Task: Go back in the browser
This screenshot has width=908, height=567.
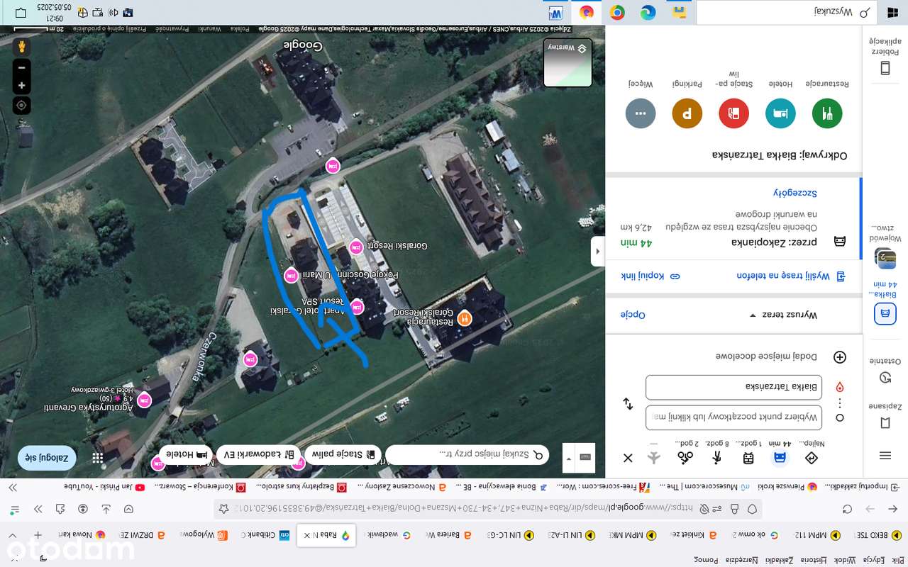Action: pyautogui.click(x=893, y=509)
